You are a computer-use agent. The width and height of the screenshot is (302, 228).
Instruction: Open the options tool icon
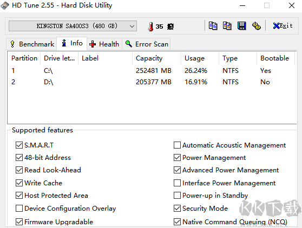[x=257, y=26]
